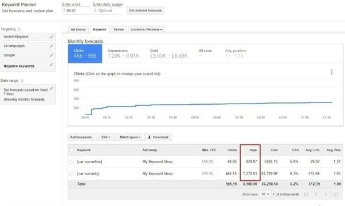This screenshot has width=345, height=206.
Task: Go to first page of keywords
Action: (306, 194)
